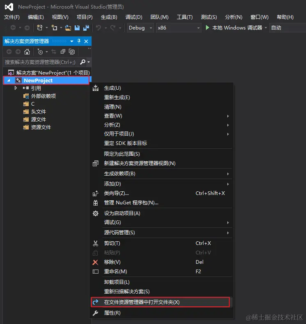
Task: Click the wrench 属性 icon
Action: tap(96, 313)
